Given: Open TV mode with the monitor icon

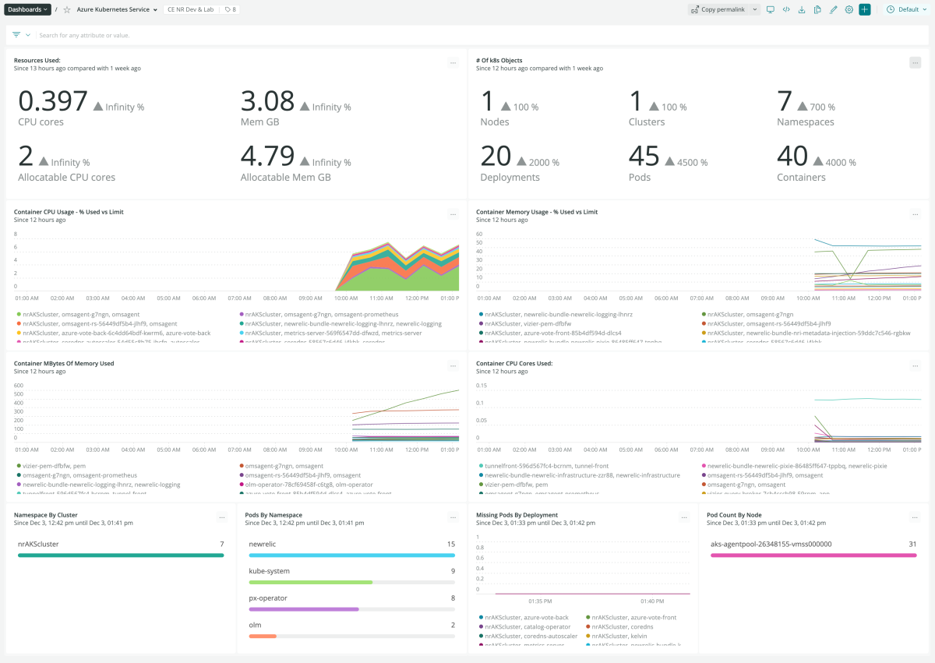Looking at the screenshot, I should [x=771, y=9].
